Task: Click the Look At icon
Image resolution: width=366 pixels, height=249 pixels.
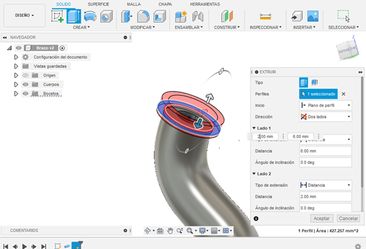Action: coord(160,231)
